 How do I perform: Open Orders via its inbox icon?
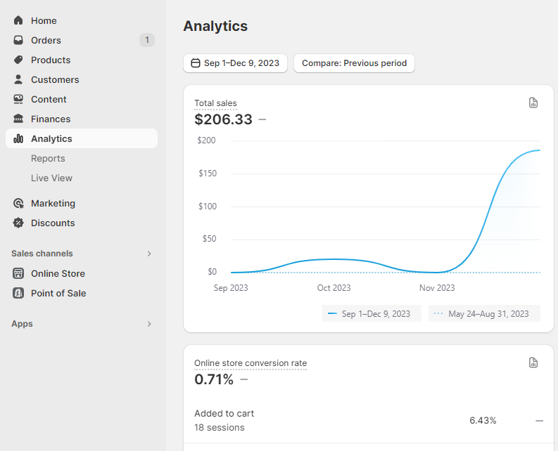pos(18,40)
